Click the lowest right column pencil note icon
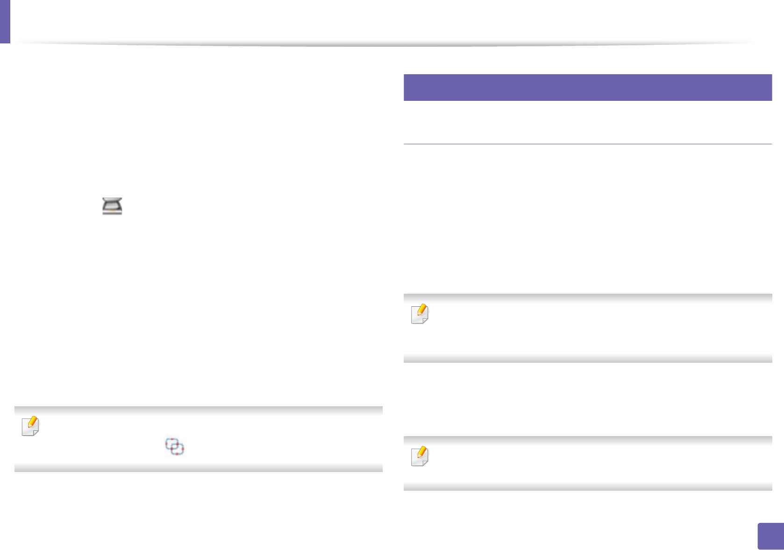The height and width of the screenshot is (550, 784). pos(420,456)
